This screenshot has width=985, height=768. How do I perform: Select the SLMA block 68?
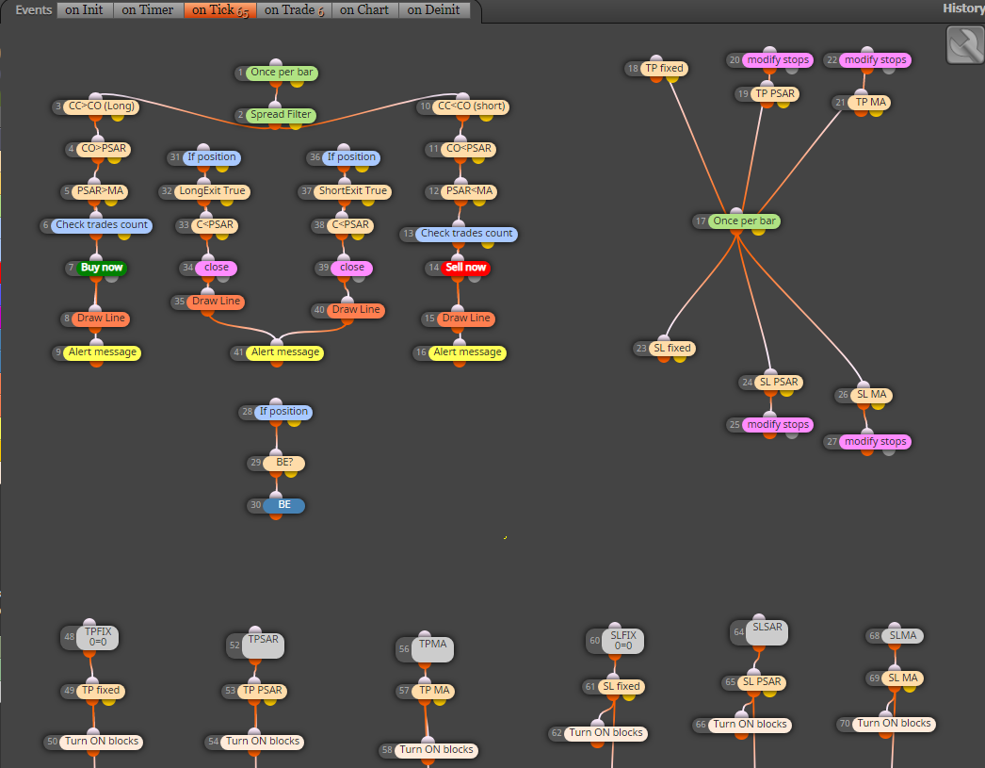point(903,636)
